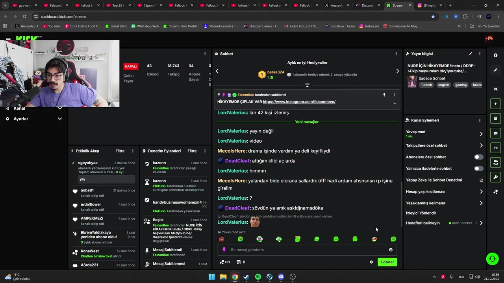Screen dimensions: 504x283
Task: Unpin the pinned chat message via pin icon
Action: 384,95
